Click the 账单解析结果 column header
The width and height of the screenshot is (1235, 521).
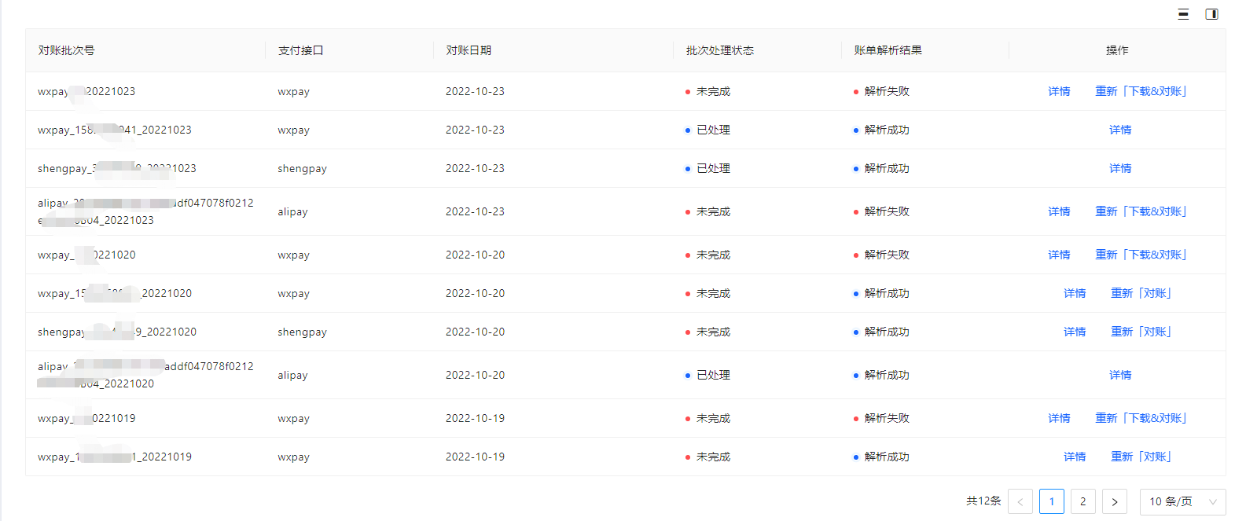pyautogui.click(x=888, y=50)
